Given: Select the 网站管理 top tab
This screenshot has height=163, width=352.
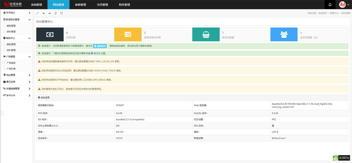Looking at the screenshot, I should 58,5.
